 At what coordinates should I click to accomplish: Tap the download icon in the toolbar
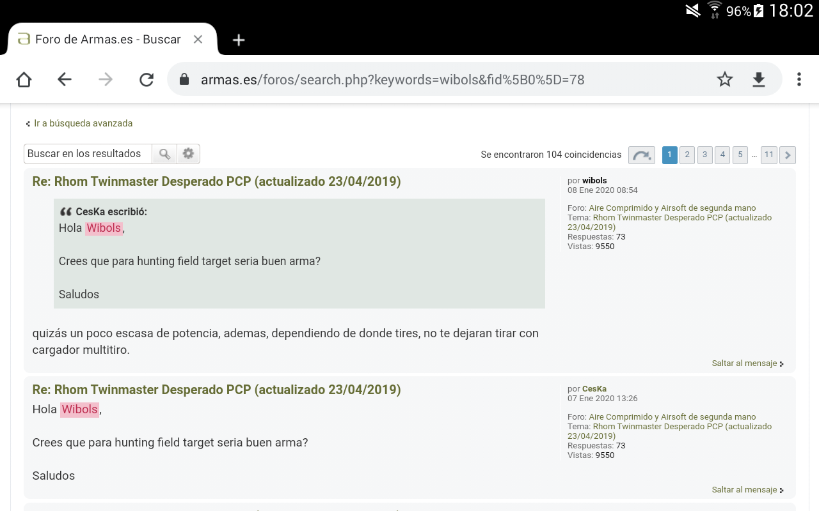[758, 79]
